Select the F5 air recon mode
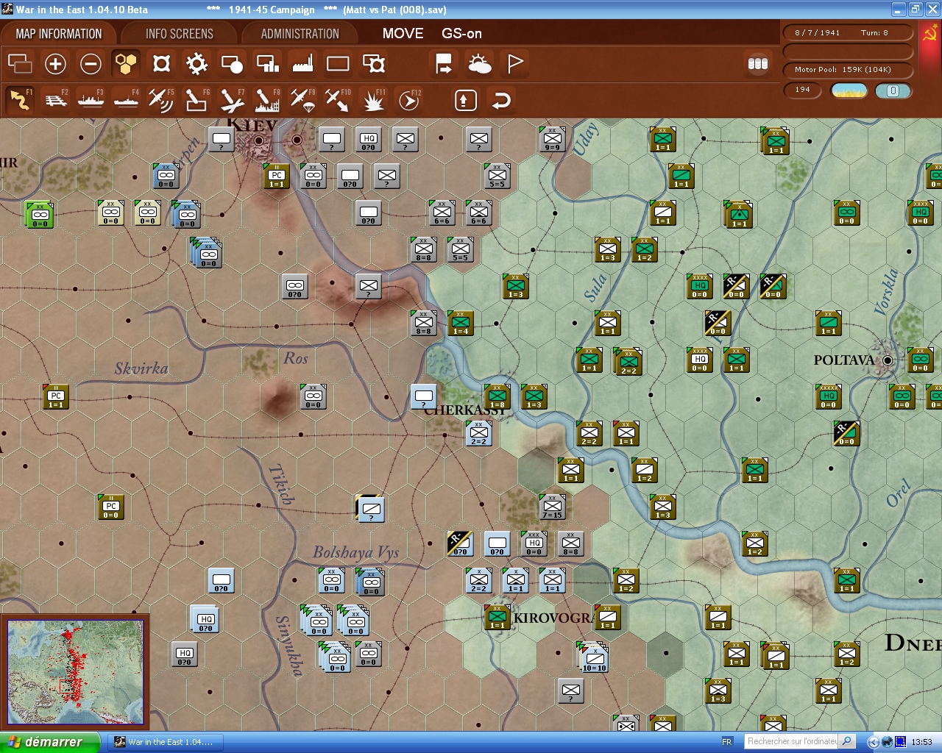Viewport: 942px width, 753px height. pyautogui.click(x=161, y=100)
